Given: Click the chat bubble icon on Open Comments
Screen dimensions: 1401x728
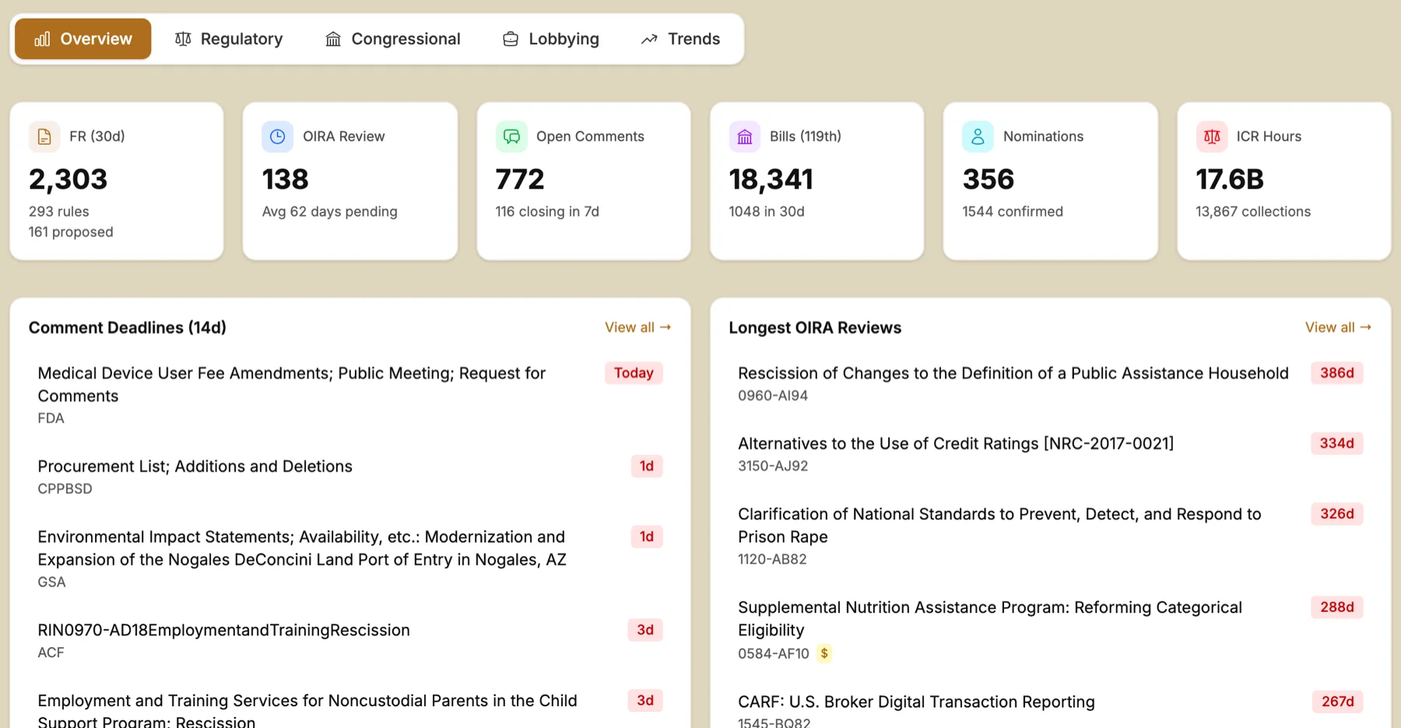Looking at the screenshot, I should tap(511, 137).
